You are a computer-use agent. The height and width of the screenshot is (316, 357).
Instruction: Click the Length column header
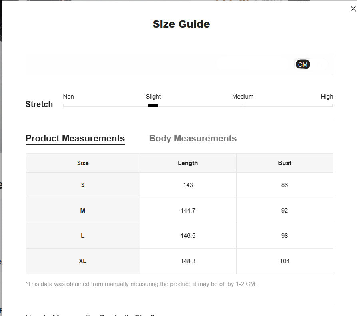tap(188, 163)
